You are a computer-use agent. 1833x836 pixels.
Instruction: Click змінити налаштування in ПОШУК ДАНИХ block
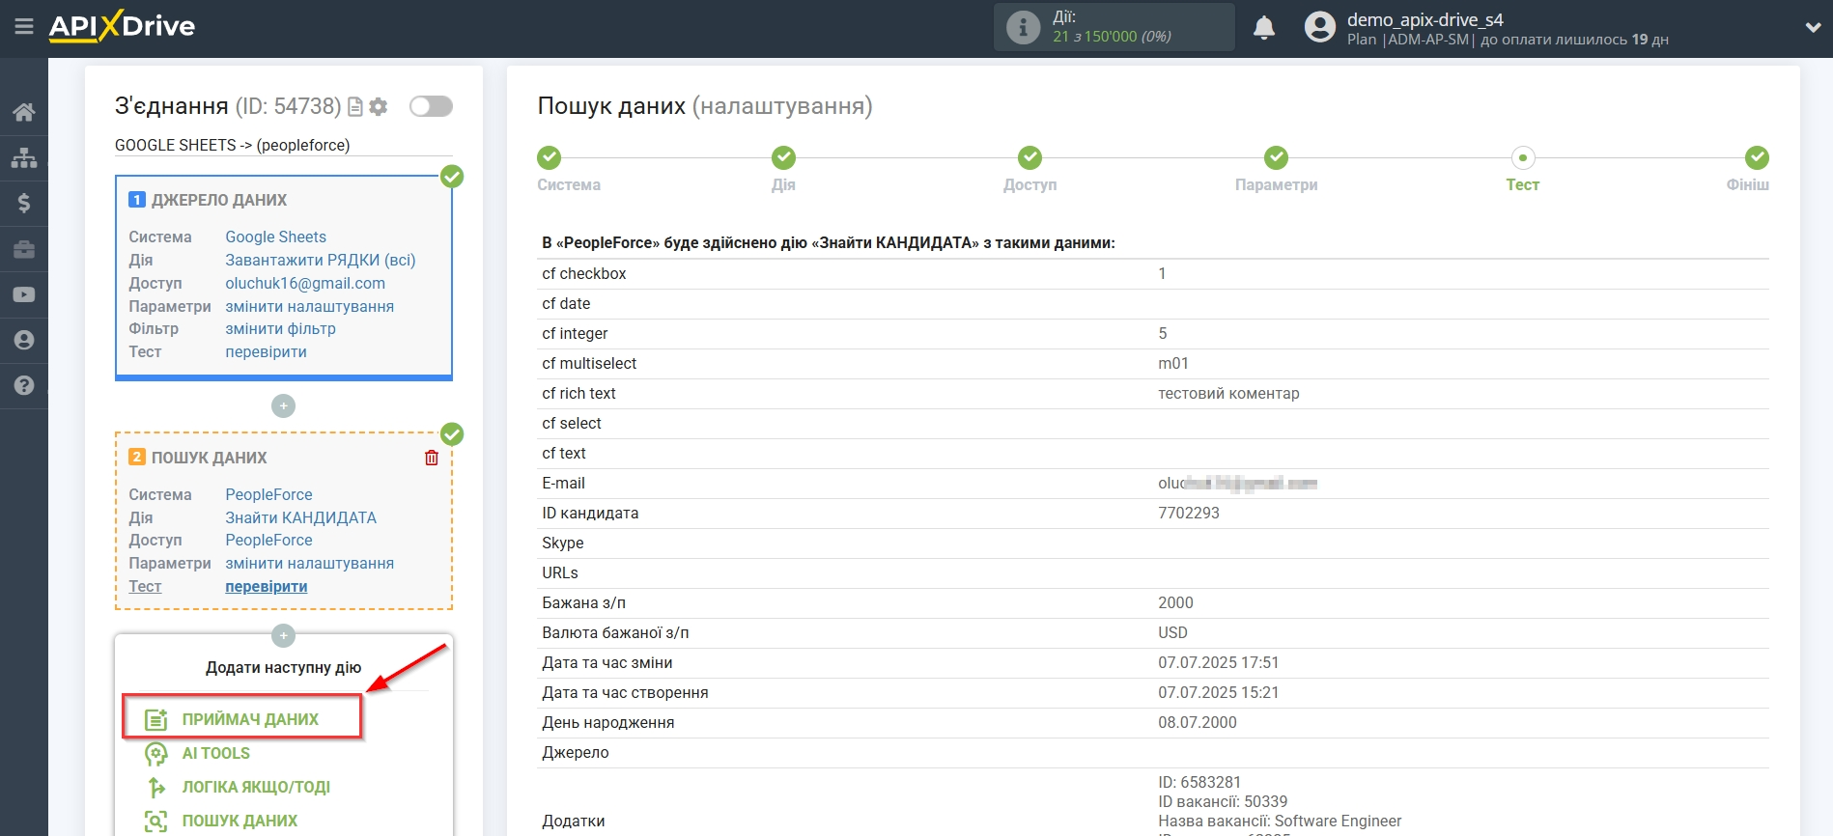click(309, 563)
